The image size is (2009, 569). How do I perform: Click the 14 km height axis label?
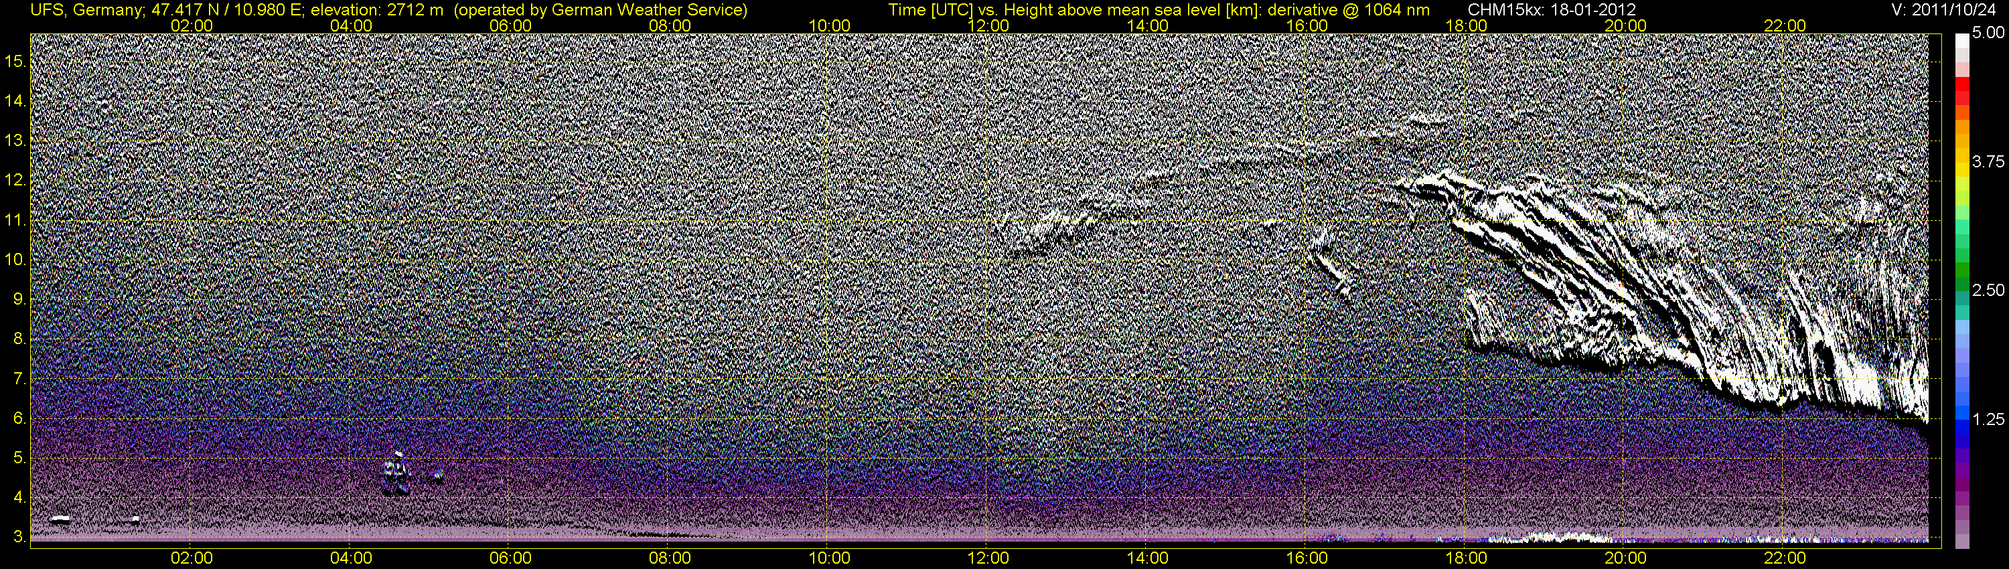click(15, 100)
